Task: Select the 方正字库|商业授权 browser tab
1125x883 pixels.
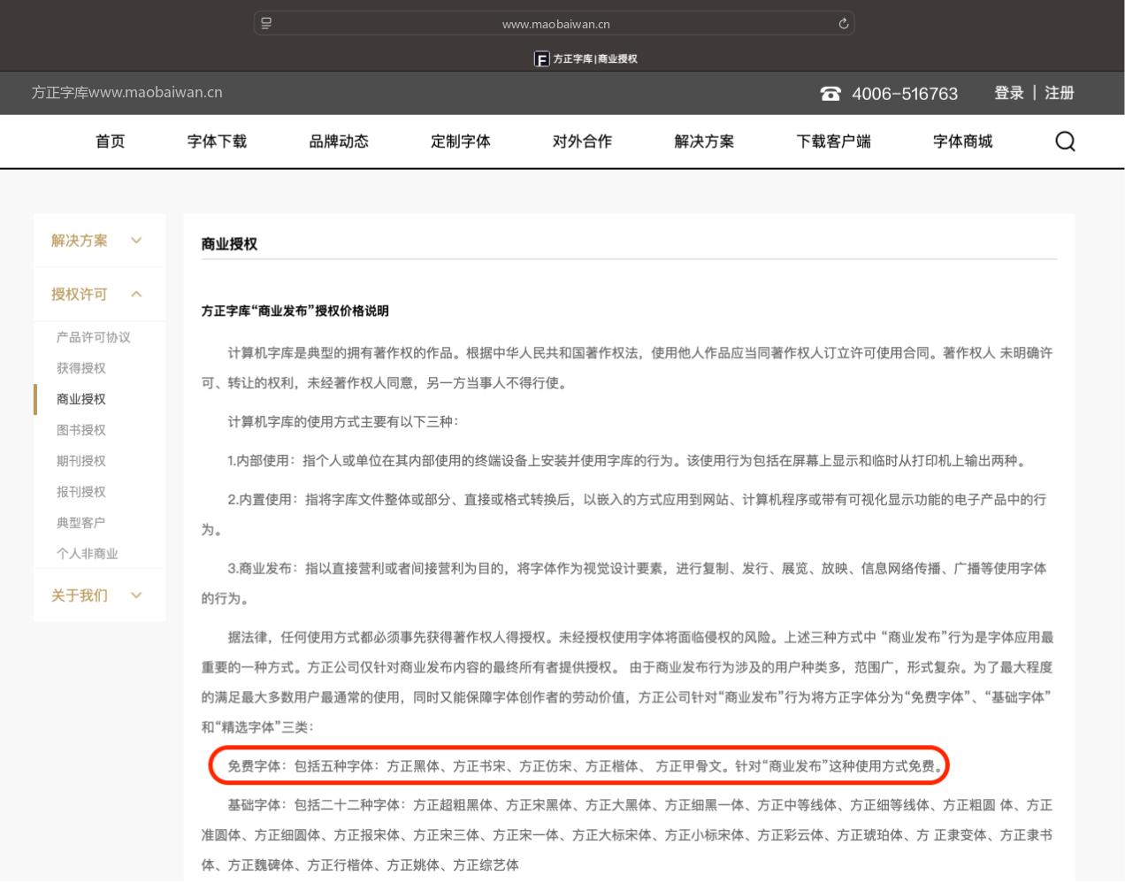Action: [585, 59]
